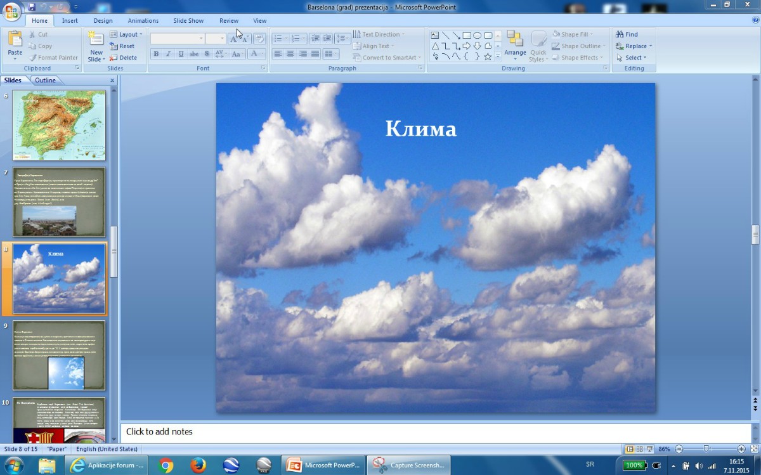Screen dimensions: 761x475
Task: Click Cut in Clipboard group
Action: (x=38, y=34)
